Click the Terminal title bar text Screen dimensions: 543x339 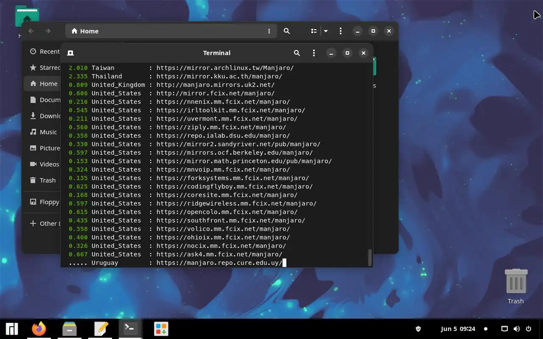point(217,53)
